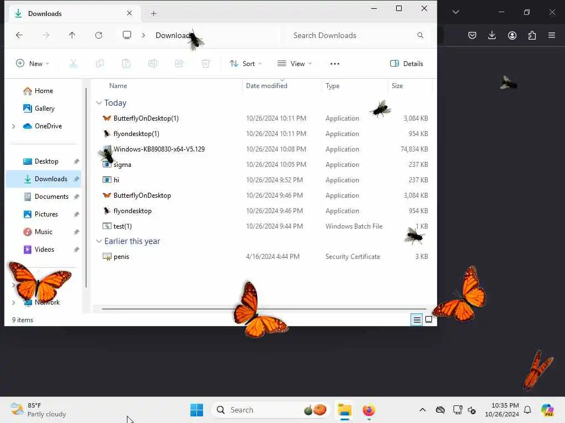
Task: Switch to large thumbnails view layout
Action: coord(429,319)
